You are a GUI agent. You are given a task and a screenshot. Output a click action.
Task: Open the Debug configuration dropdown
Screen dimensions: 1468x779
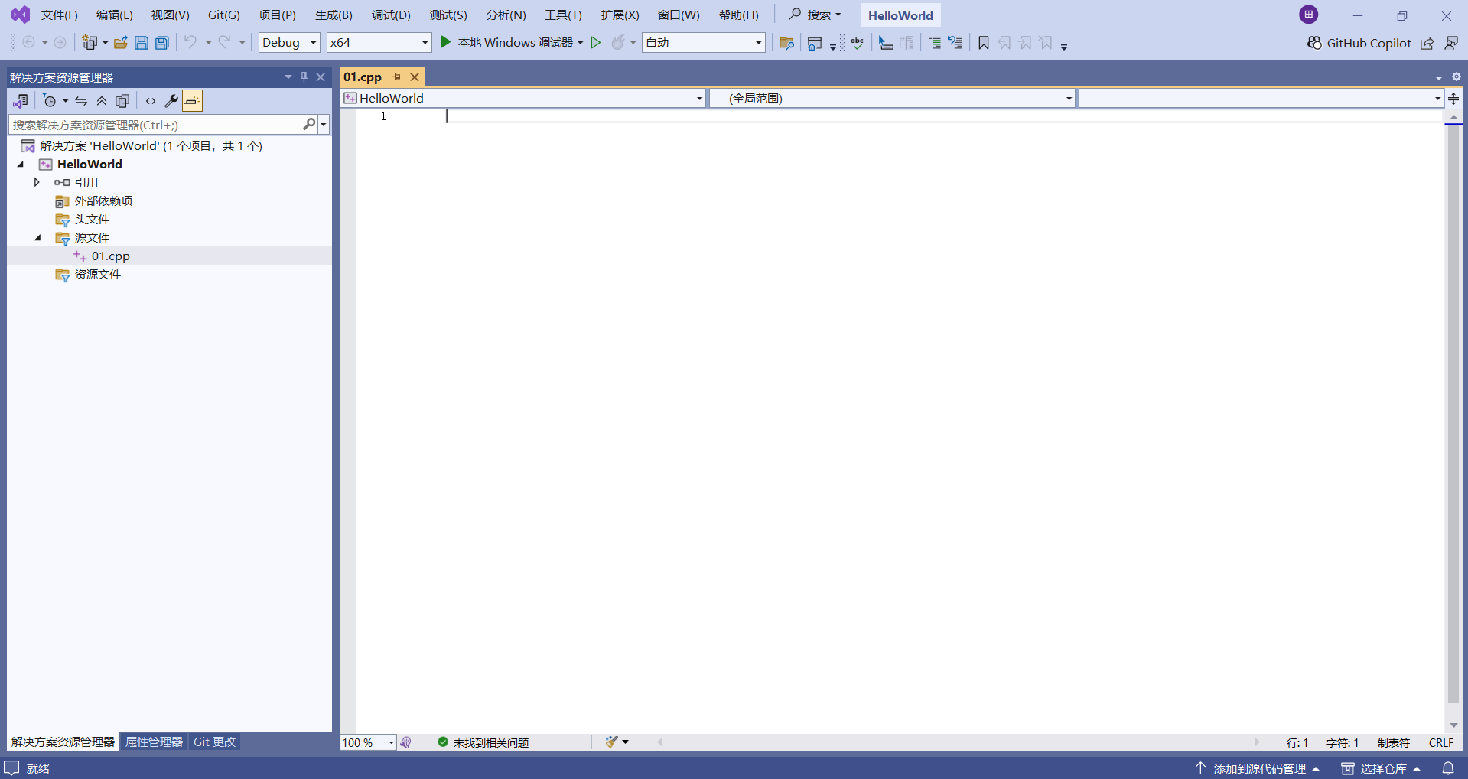coord(289,43)
